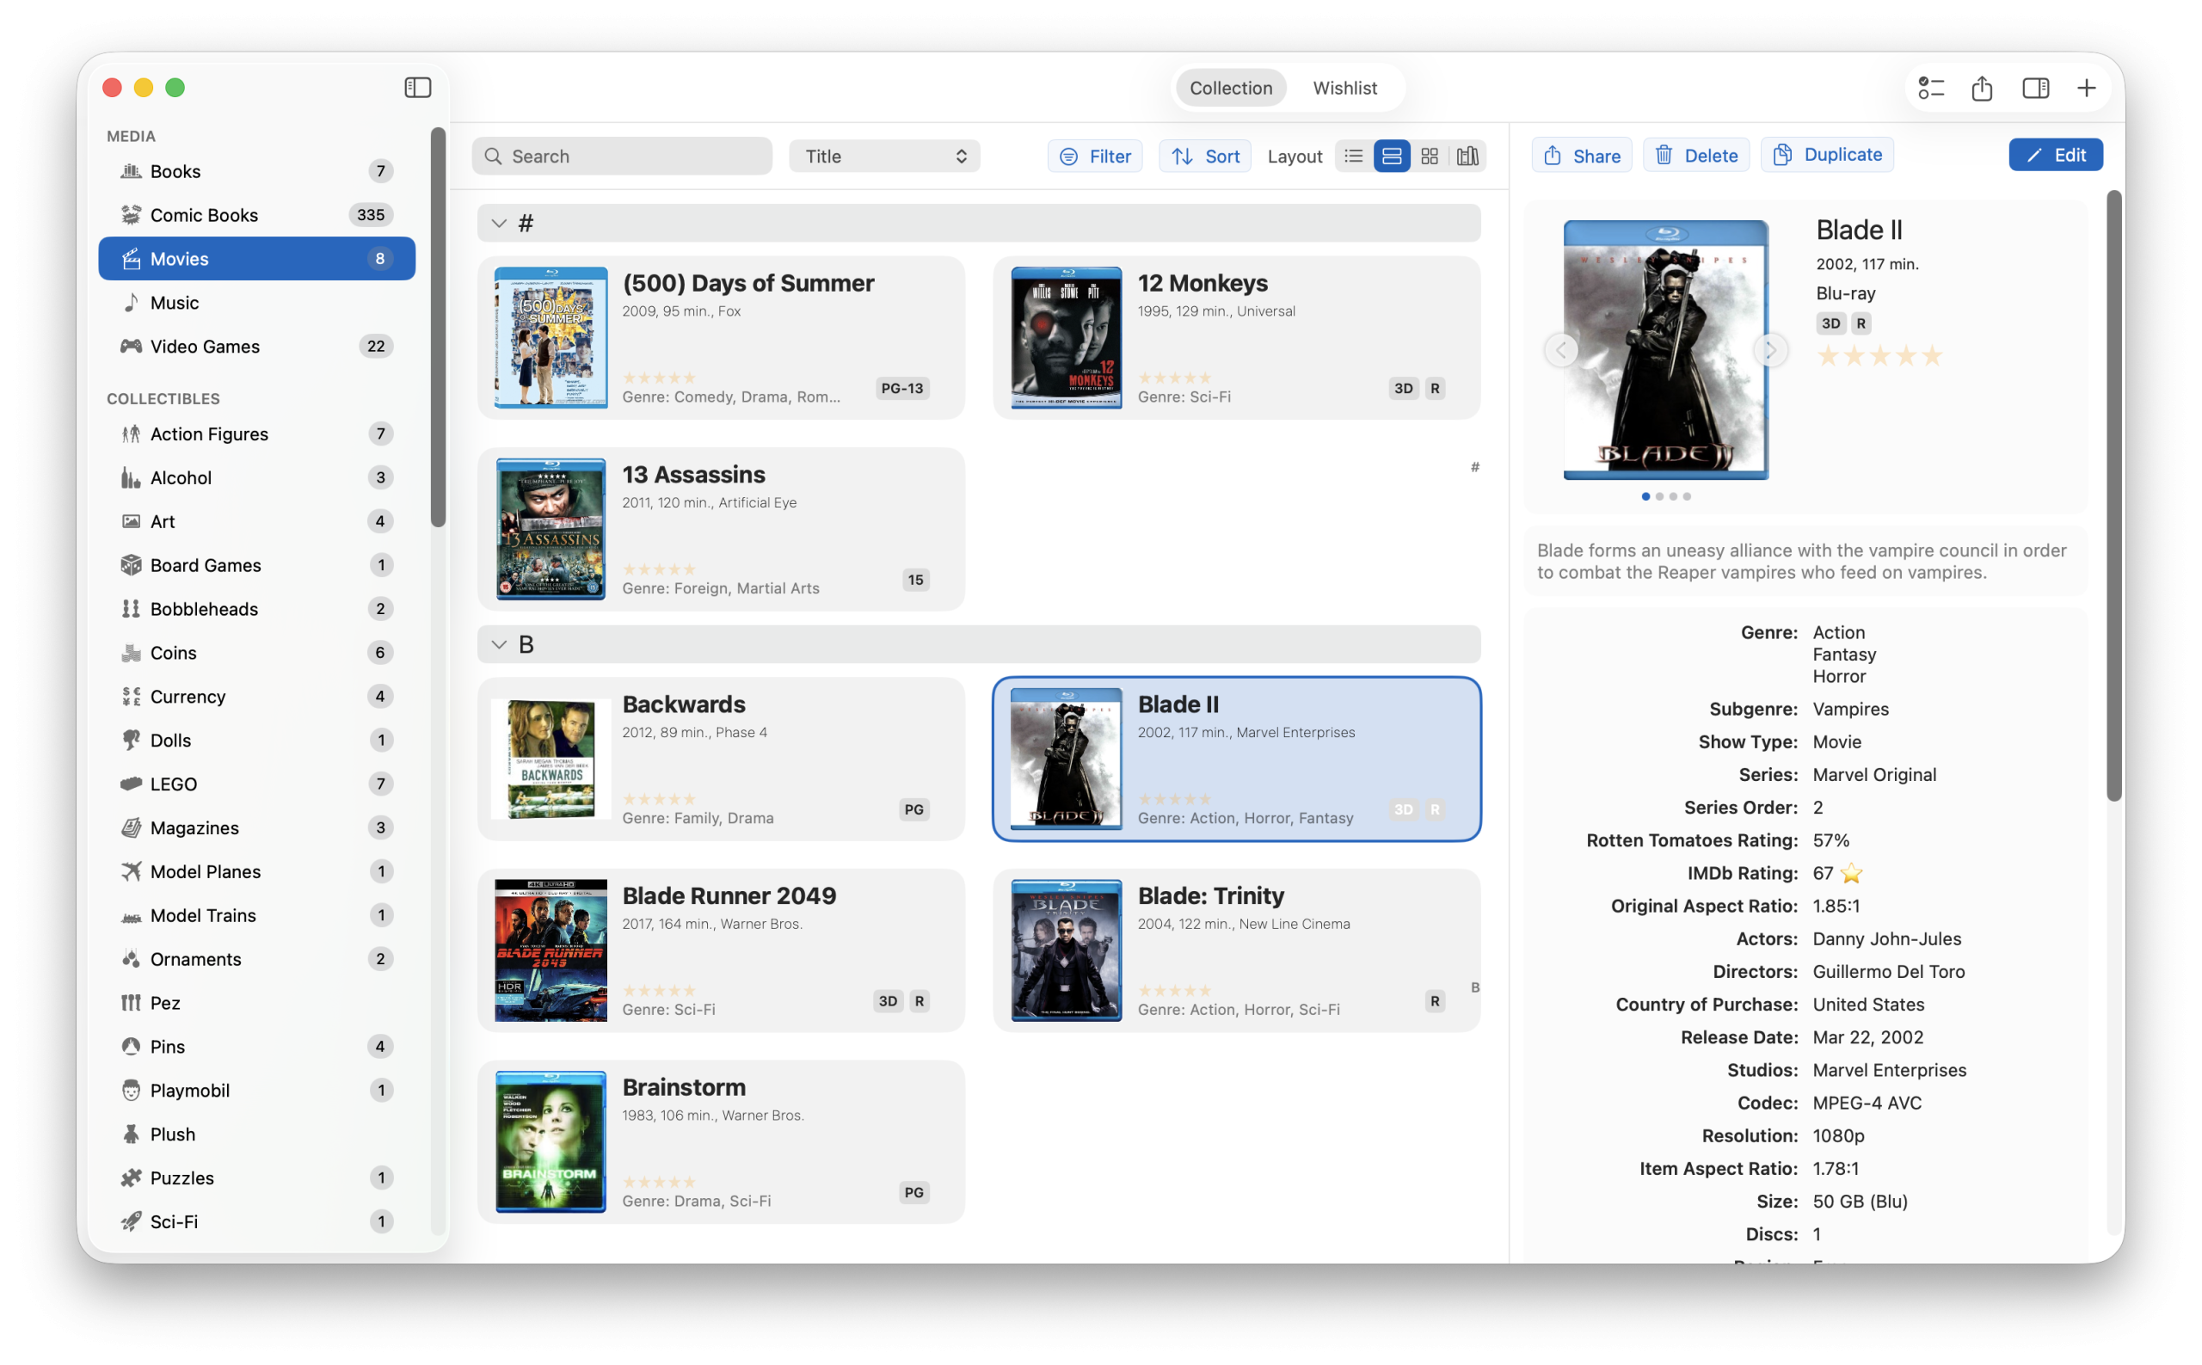The height and width of the screenshot is (1365, 2202).
Task: Toggle the right detail panel icon
Action: click(2035, 88)
